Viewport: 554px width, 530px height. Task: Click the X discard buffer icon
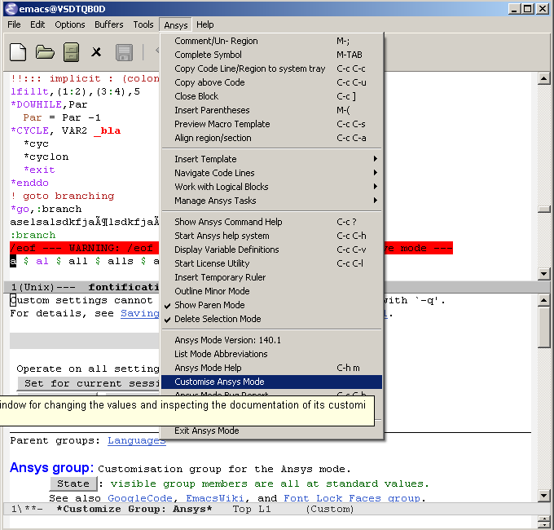point(96,52)
